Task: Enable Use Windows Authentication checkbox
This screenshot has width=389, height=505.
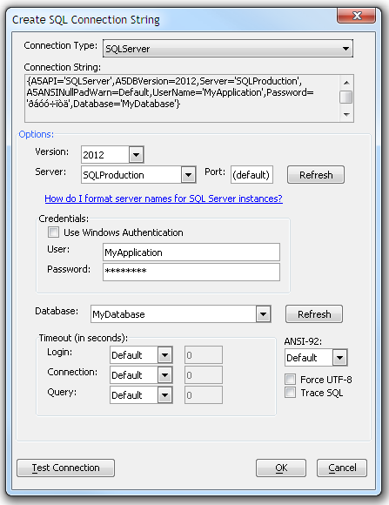Action: click(53, 232)
